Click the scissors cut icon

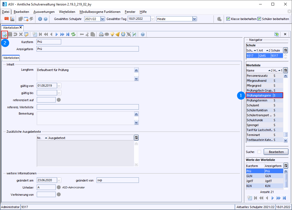(87, 35)
